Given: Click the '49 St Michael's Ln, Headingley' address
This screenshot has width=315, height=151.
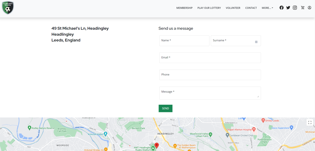Looking at the screenshot, I should (x=80, y=28).
